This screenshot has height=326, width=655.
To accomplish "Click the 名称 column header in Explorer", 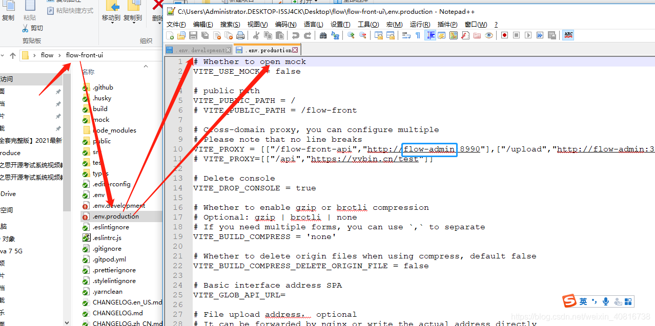I will point(89,72).
